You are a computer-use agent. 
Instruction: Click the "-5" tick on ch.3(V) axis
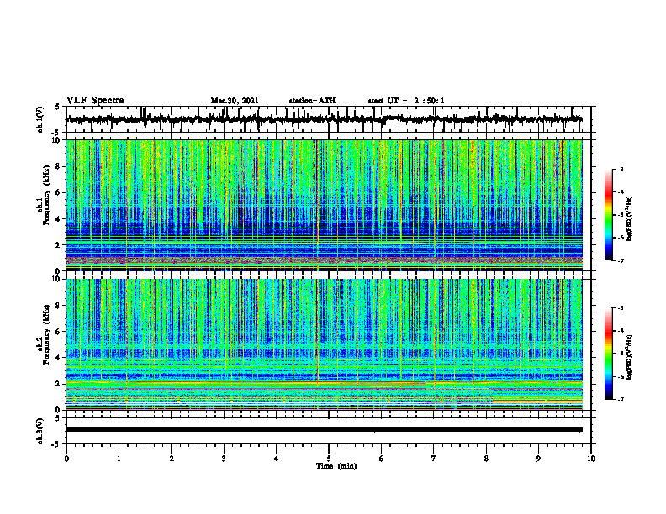pyautogui.click(x=56, y=444)
